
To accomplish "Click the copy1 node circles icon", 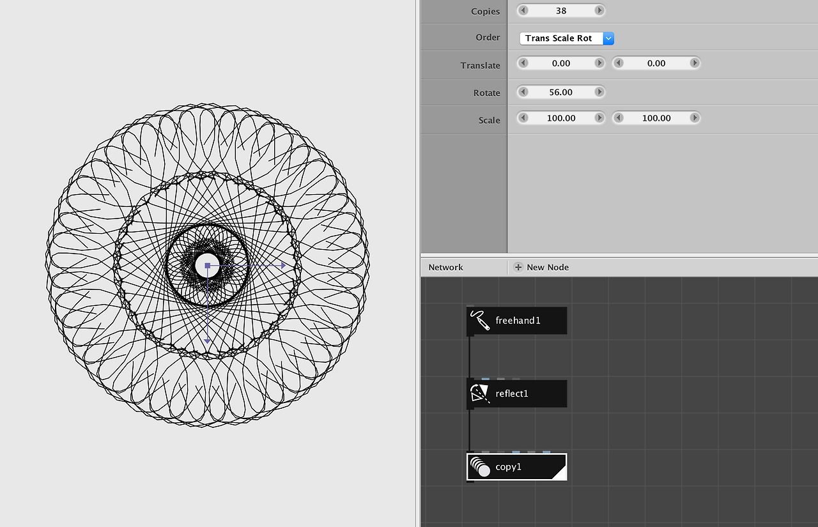I will pos(479,467).
